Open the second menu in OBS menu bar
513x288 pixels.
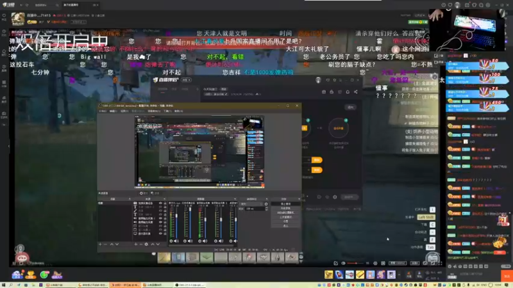pos(114,111)
